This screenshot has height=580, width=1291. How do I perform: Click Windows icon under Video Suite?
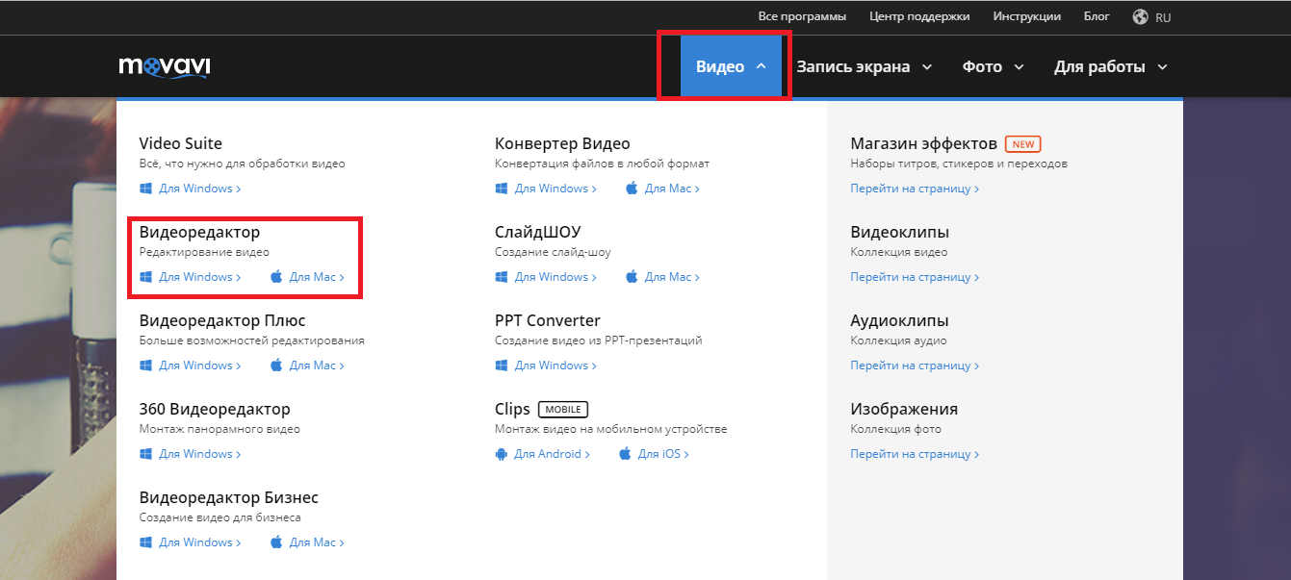146,189
